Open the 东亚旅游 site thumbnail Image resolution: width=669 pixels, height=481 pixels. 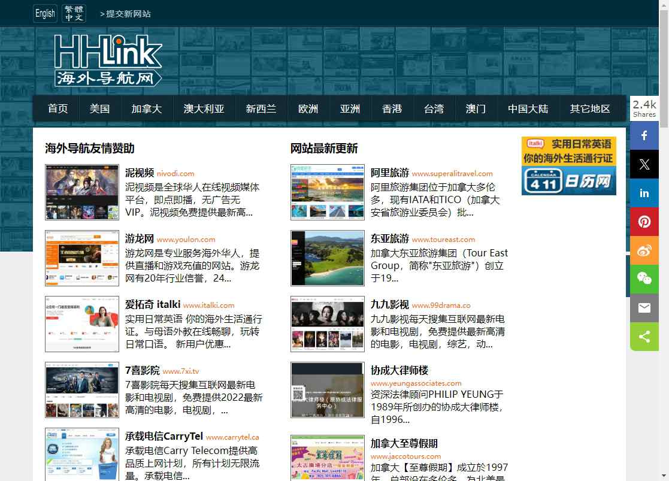pos(327,258)
